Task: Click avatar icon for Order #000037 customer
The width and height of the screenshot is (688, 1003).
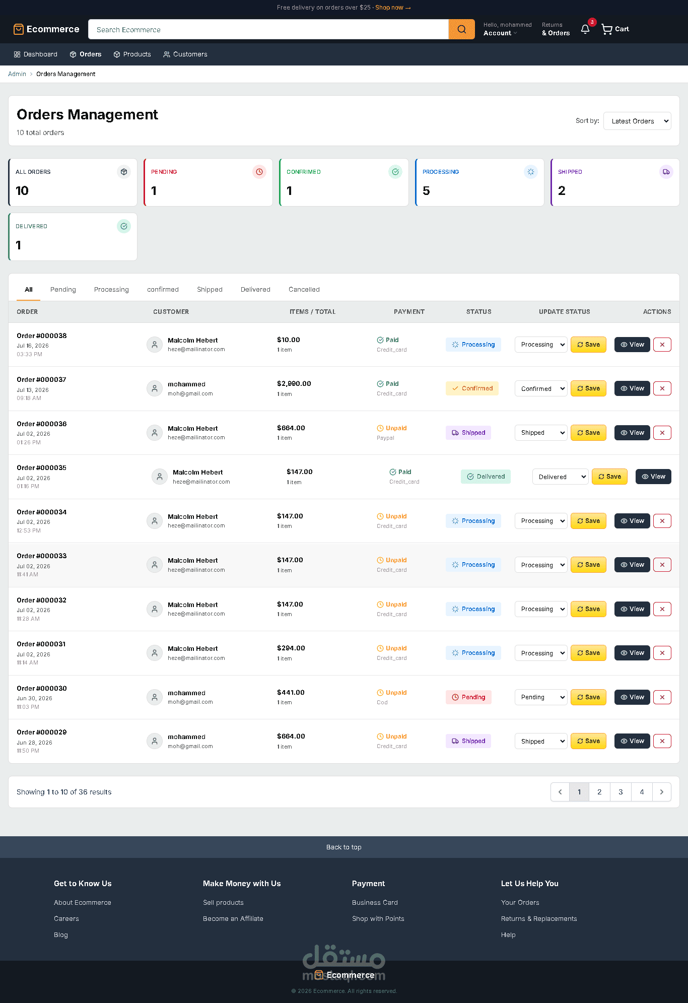Action: (155, 389)
